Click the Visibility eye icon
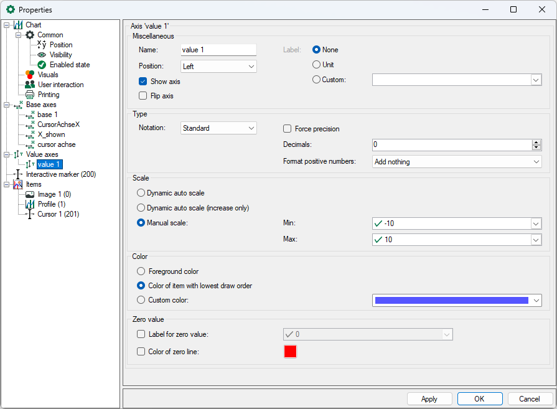The height and width of the screenshot is (409, 557). (x=42, y=55)
